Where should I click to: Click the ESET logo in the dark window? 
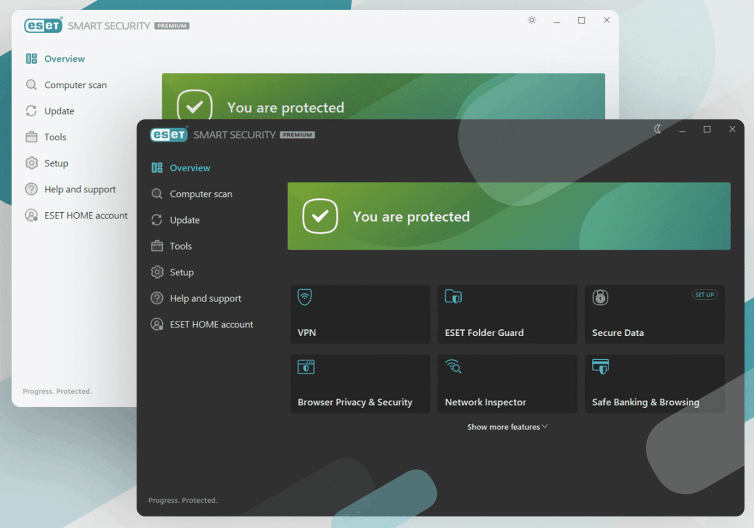[168, 135]
